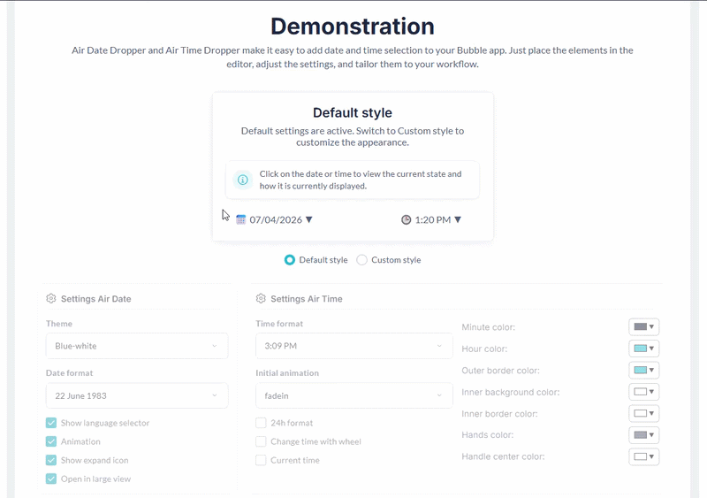Click the gear icon for Settings Air Time
Viewport: 707px width, 498px height.
(x=261, y=299)
